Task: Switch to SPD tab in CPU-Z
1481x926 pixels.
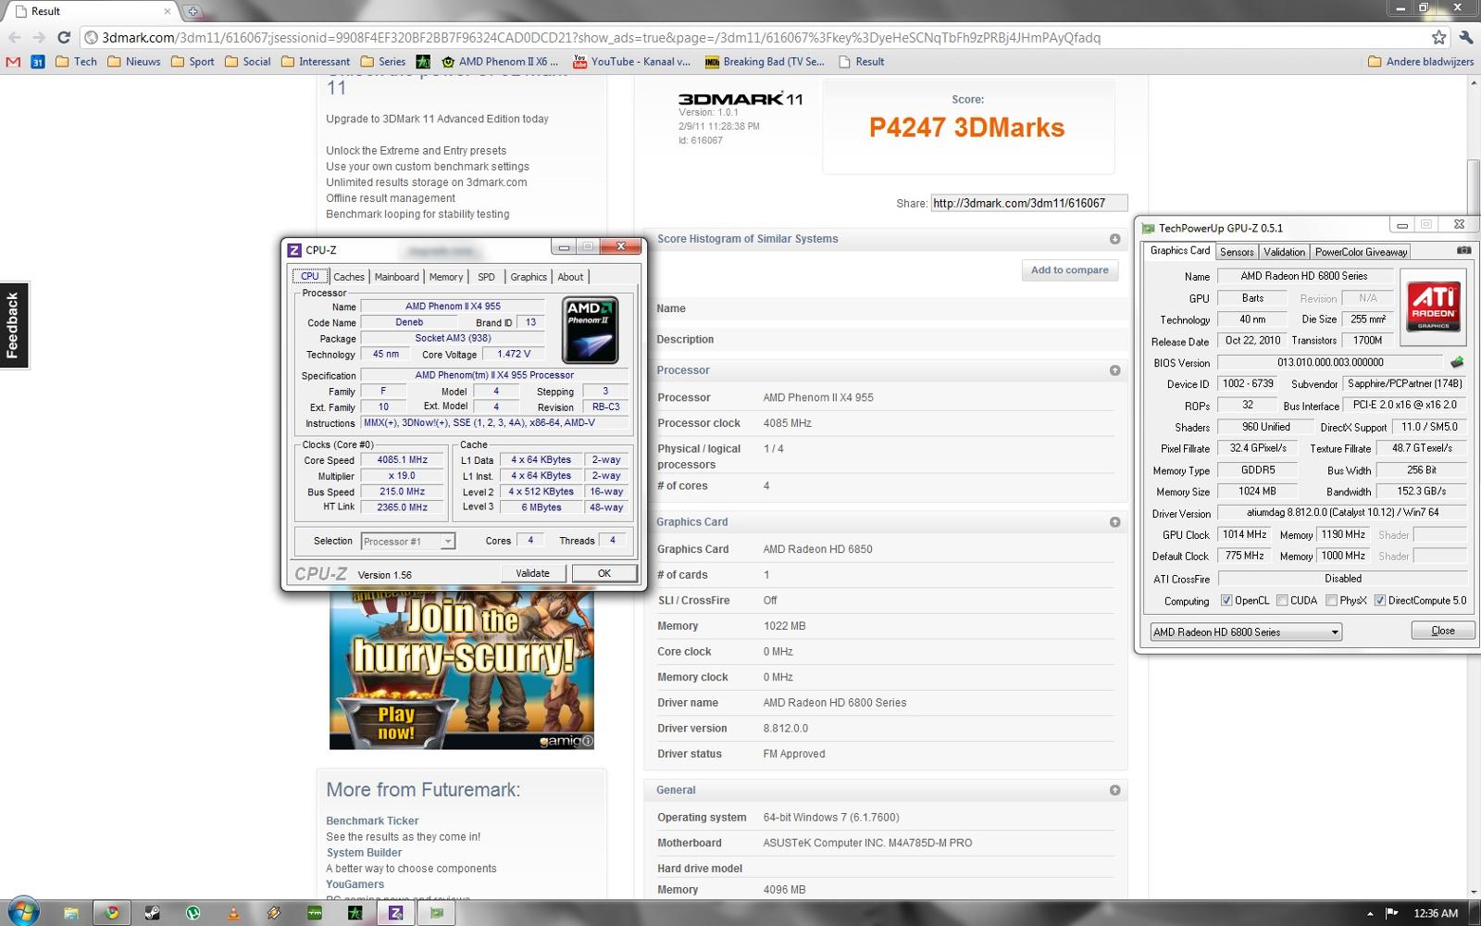Action: coord(486,277)
